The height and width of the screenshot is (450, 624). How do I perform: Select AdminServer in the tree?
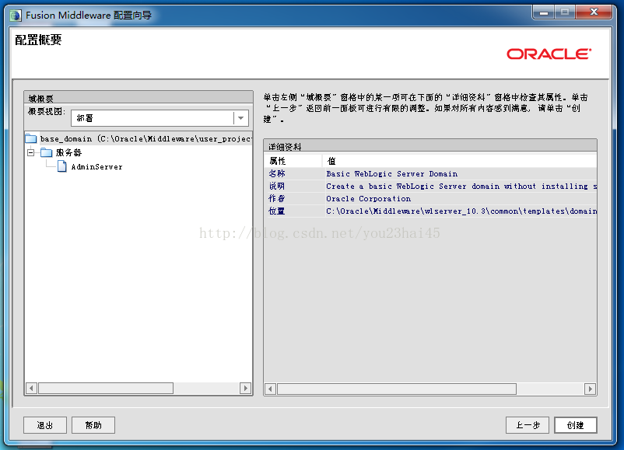96,167
